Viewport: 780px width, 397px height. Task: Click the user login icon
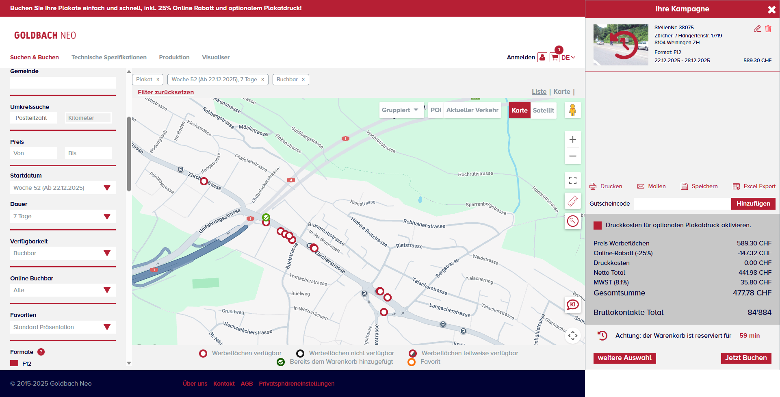click(542, 58)
